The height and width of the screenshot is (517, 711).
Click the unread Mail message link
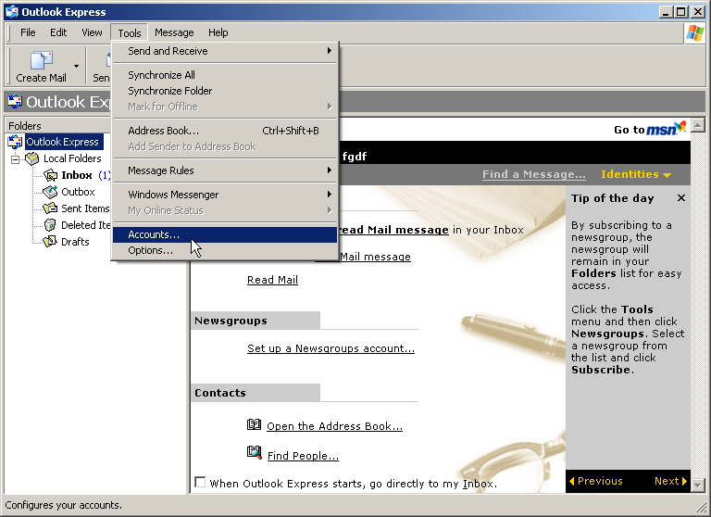pos(394,230)
